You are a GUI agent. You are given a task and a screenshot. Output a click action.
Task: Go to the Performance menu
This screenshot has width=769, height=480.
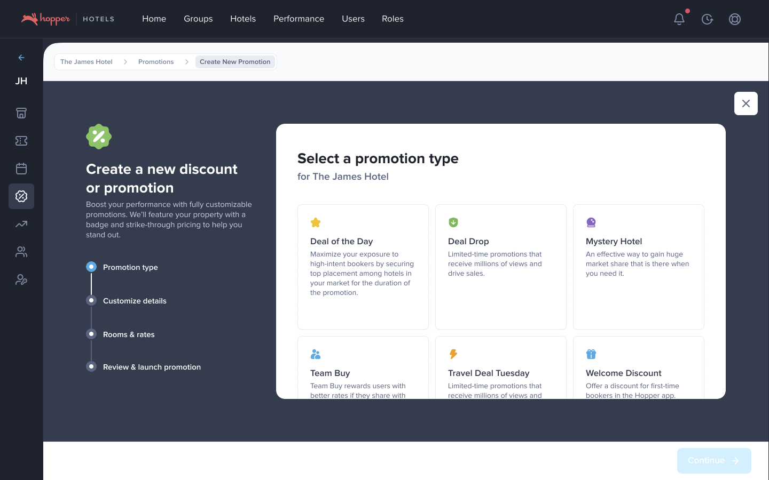[x=299, y=19]
